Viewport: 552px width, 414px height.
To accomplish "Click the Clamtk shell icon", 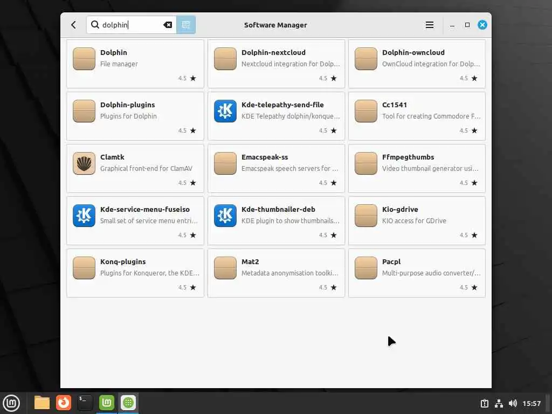I will 84,163.
